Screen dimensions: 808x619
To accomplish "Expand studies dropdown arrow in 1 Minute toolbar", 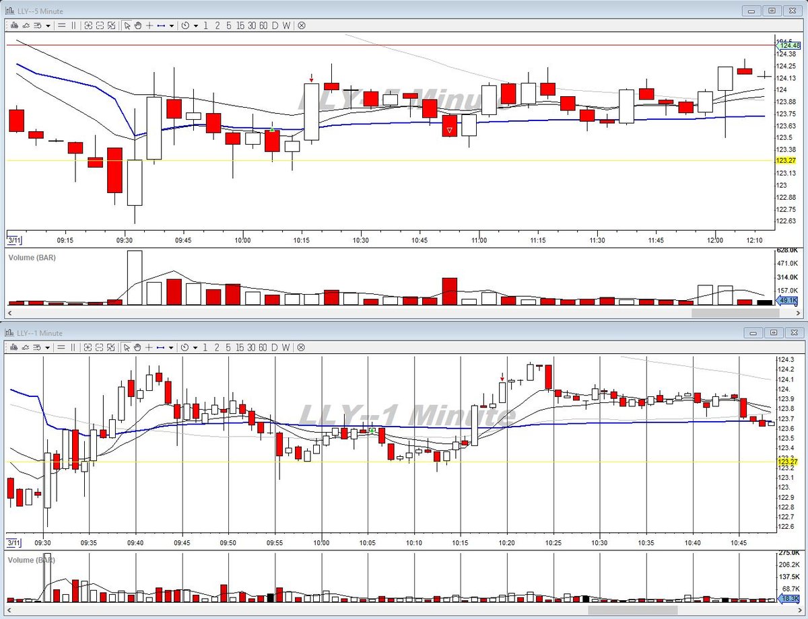I will [48, 347].
